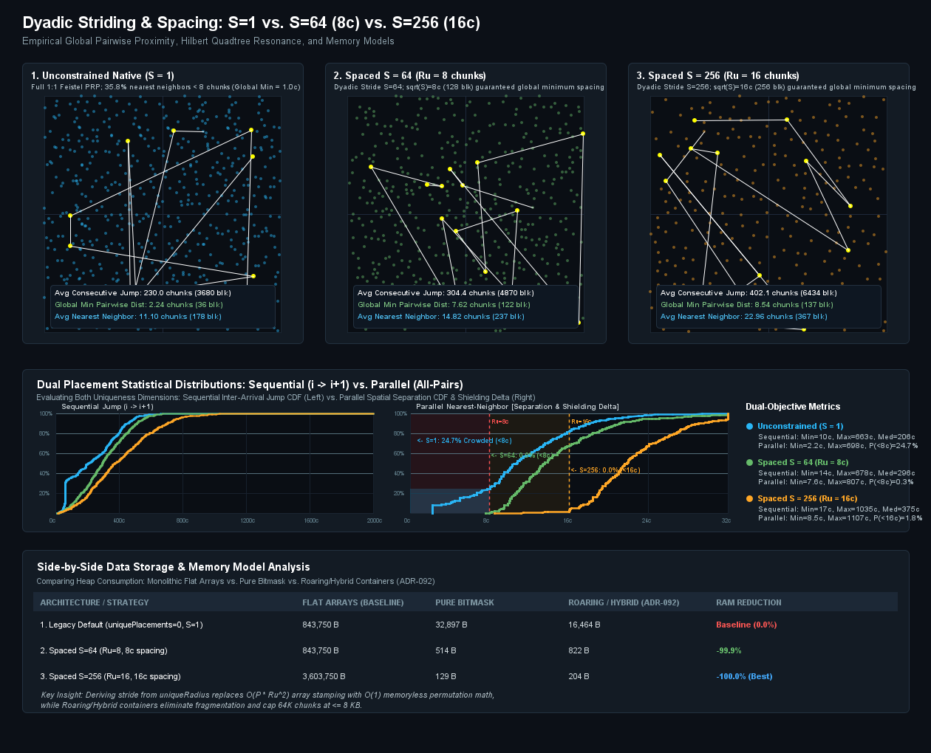The height and width of the screenshot is (753, 931).
Task: Click the '3. Spaced S=256 (Ru=16, 16c spacing)' row label
Action: click(x=110, y=676)
